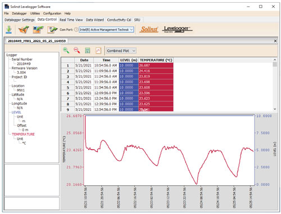This screenshot has height=214, width=281.
Task: Click table scrollbar up arrow
Action: click(x=275, y=60)
